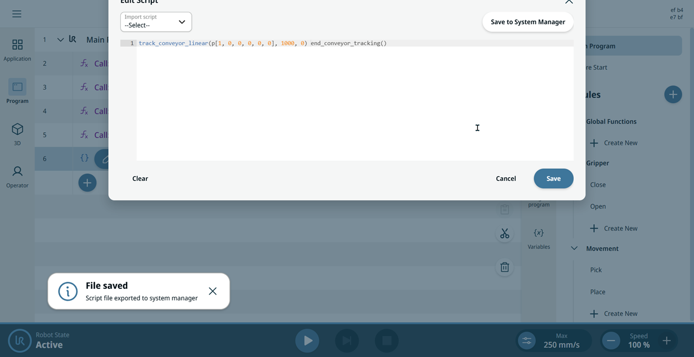Open the Variables panel
The height and width of the screenshot is (357, 694).
pos(538,238)
